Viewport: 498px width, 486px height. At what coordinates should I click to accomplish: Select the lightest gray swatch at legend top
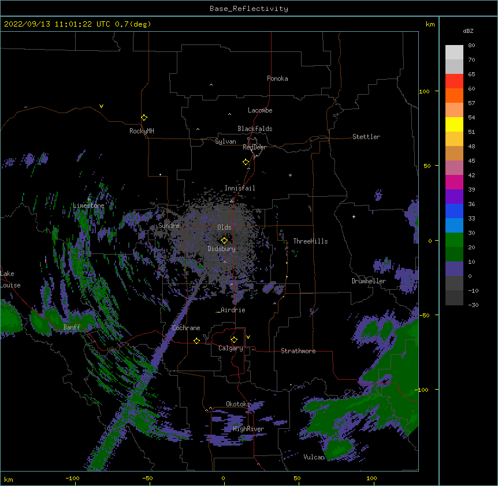(454, 52)
